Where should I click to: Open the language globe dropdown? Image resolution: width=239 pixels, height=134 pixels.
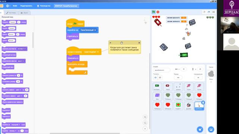[8, 6]
